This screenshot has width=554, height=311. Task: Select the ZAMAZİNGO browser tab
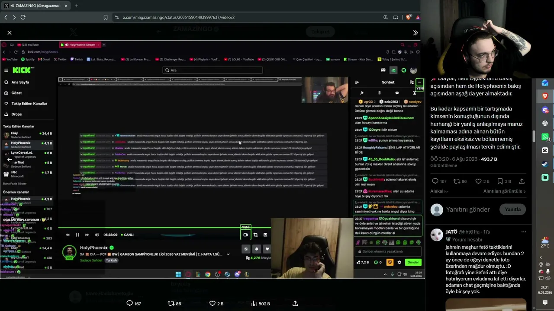click(35, 6)
